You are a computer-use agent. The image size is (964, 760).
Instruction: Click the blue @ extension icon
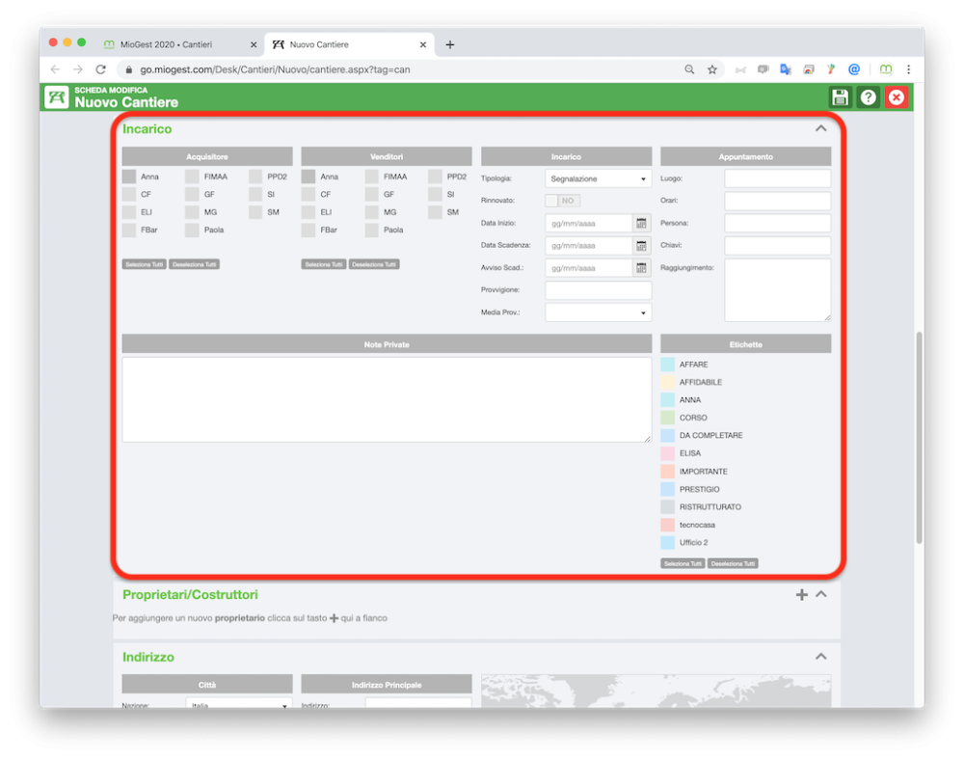point(854,69)
